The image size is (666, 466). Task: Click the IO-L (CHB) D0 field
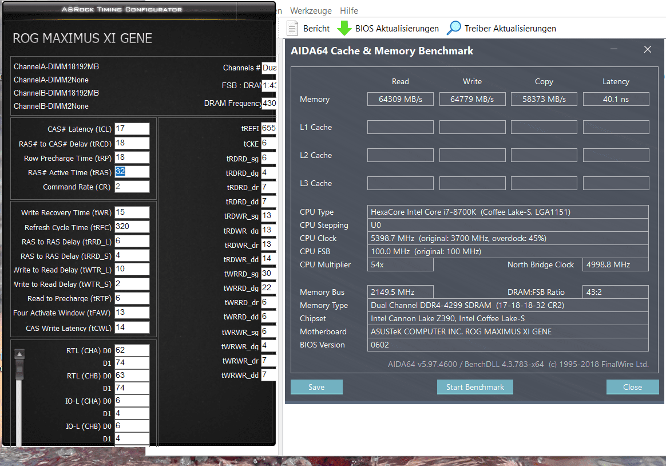[x=132, y=426]
